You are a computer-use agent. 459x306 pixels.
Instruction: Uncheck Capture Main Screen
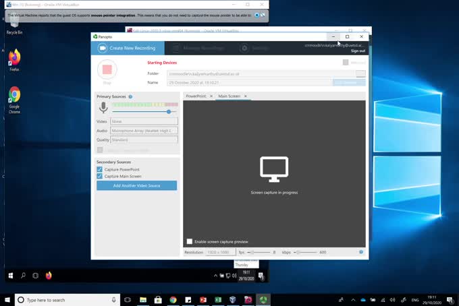(x=100, y=176)
